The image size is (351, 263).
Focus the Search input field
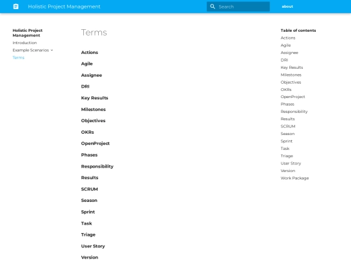point(238,6)
